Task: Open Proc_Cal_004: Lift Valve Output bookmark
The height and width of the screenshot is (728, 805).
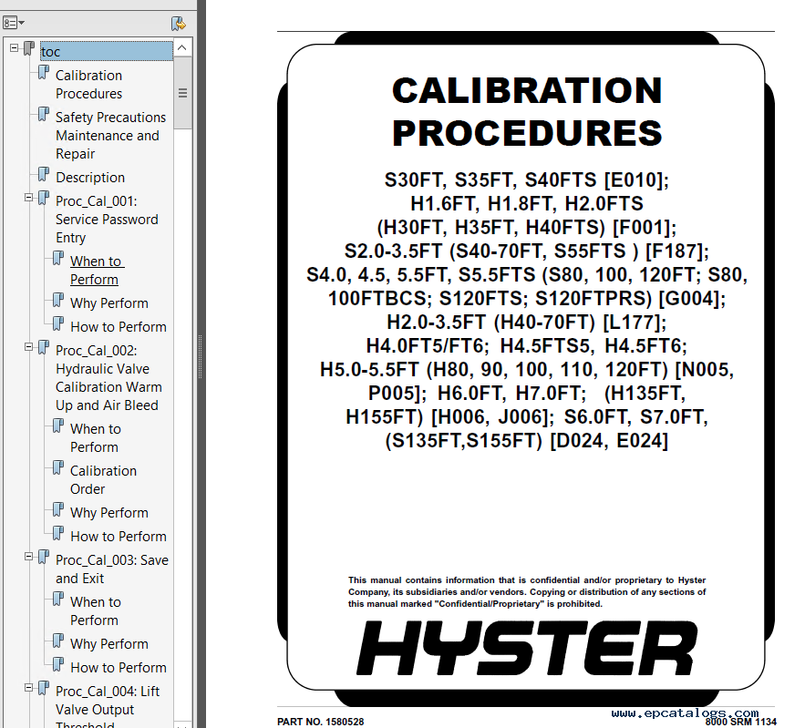Action: click(x=108, y=706)
